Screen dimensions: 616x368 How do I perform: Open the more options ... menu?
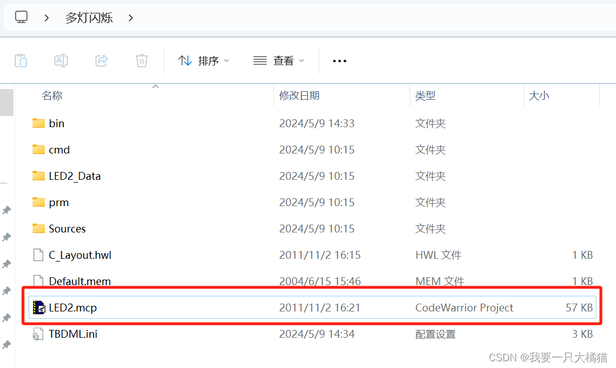click(x=339, y=60)
